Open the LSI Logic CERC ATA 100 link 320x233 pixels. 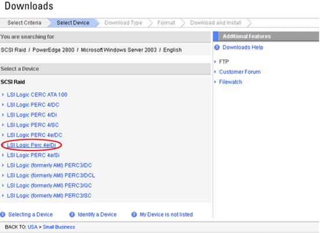37,95
